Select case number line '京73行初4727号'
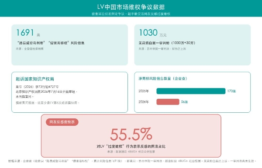 (x=37, y=87)
